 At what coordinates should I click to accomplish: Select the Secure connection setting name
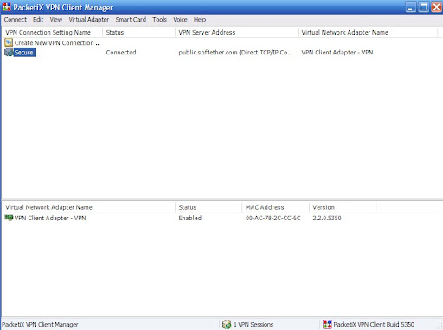click(24, 53)
